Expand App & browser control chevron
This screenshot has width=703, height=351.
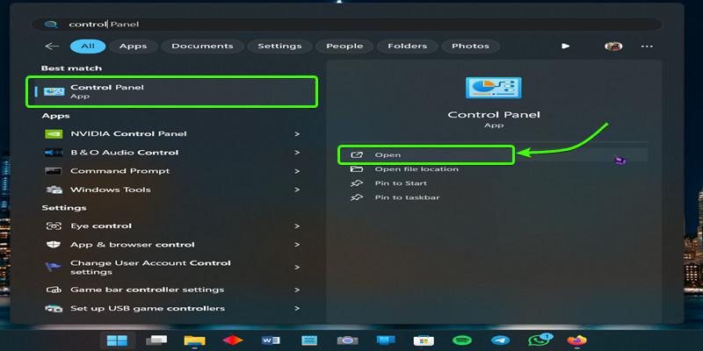point(297,245)
